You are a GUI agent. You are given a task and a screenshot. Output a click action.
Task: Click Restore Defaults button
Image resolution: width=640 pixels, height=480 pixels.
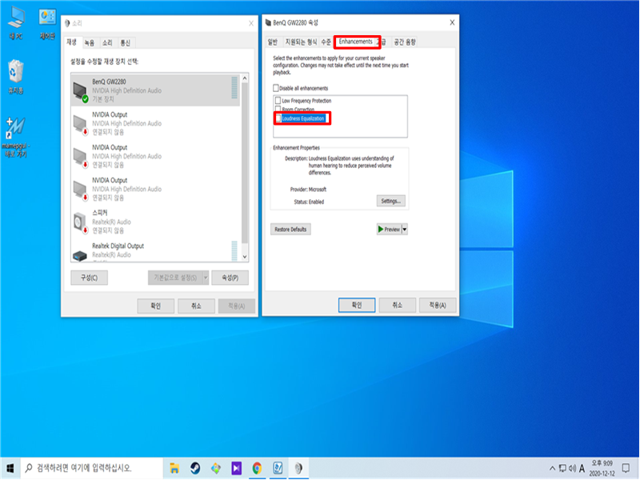[x=290, y=230]
